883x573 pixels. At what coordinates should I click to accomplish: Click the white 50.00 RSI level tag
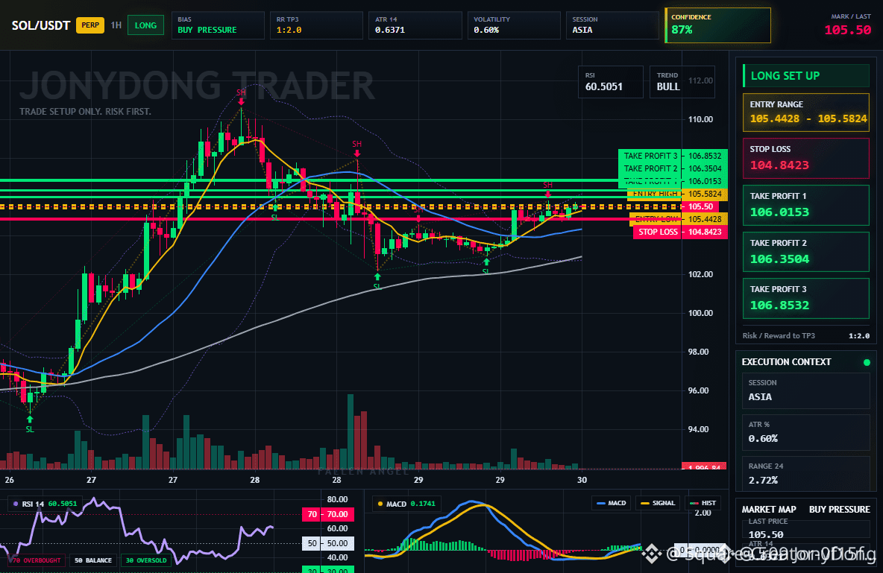[x=328, y=543]
